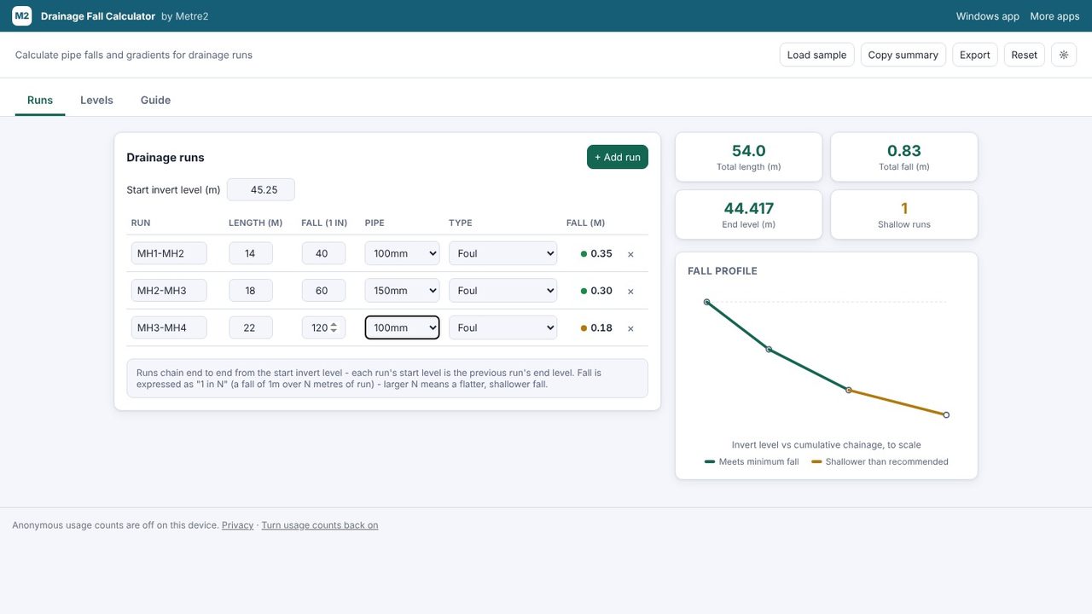The image size is (1092, 614).
Task: Switch to the Runs tab
Action: 40,100
